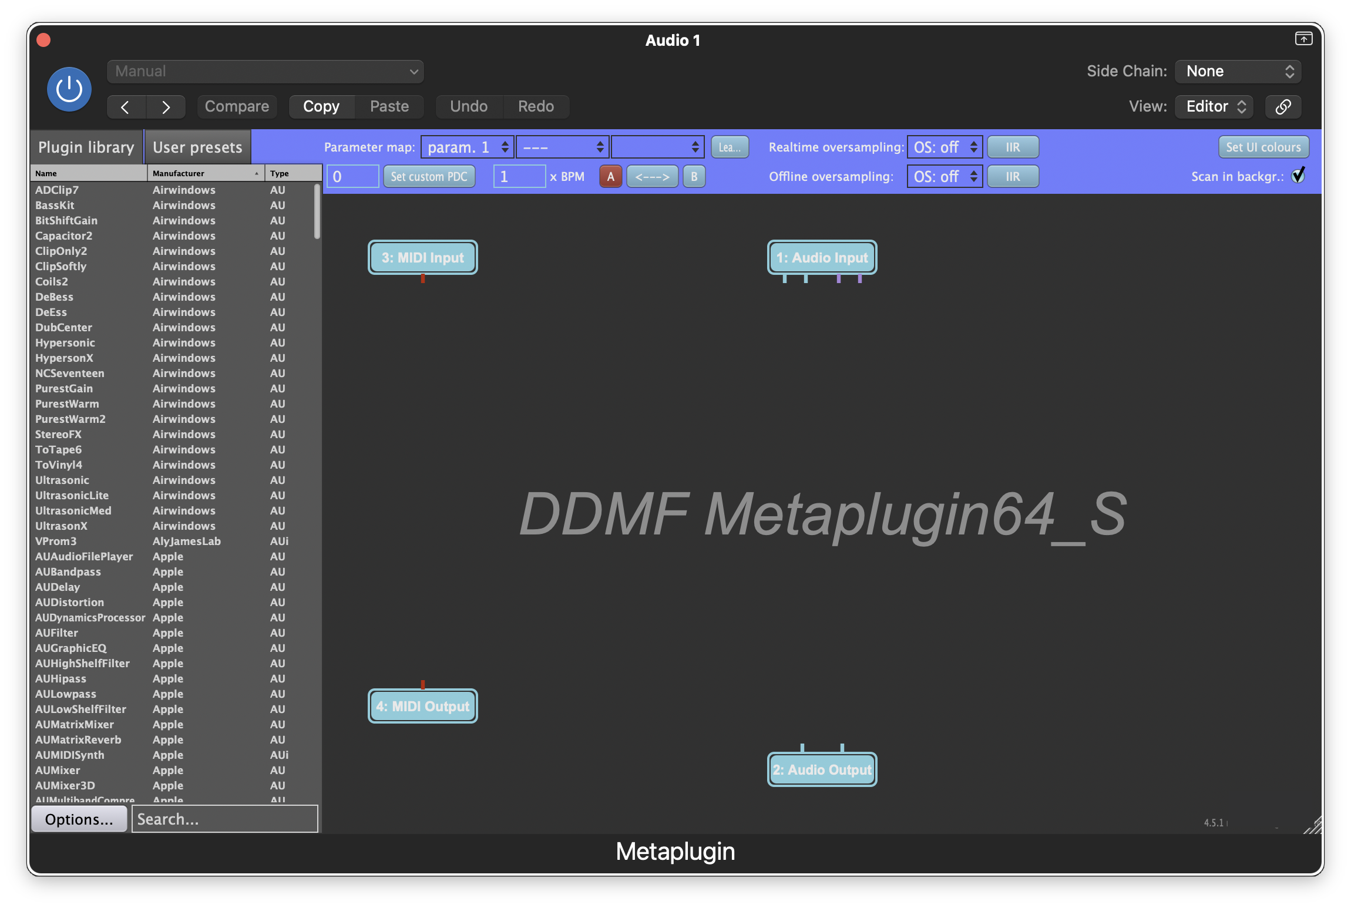Click the window expand icon top right
Image resolution: width=1351 pixels, height=908 pixels.
point(1303,39)
